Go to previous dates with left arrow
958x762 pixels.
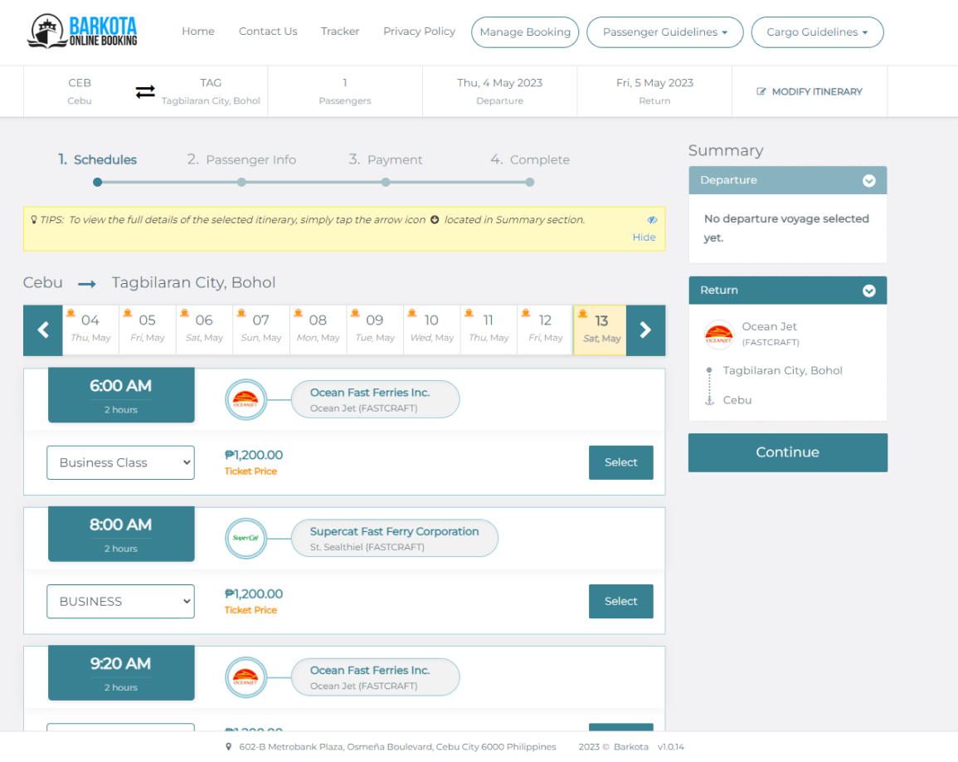[43, 330]
